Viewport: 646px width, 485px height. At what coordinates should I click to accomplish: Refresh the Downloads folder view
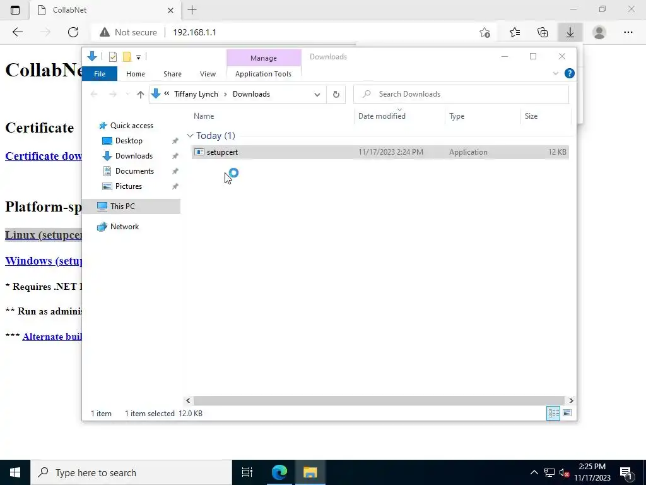(336, 95)
